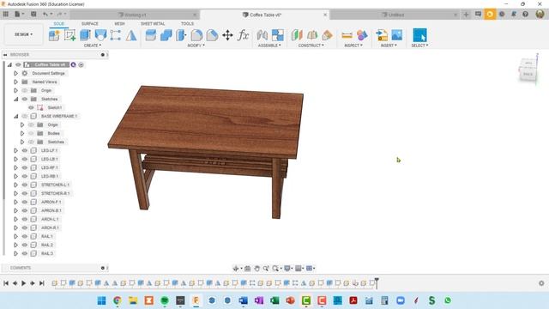
Task: Select the Offset Plane construct tool
Action: 297,35
